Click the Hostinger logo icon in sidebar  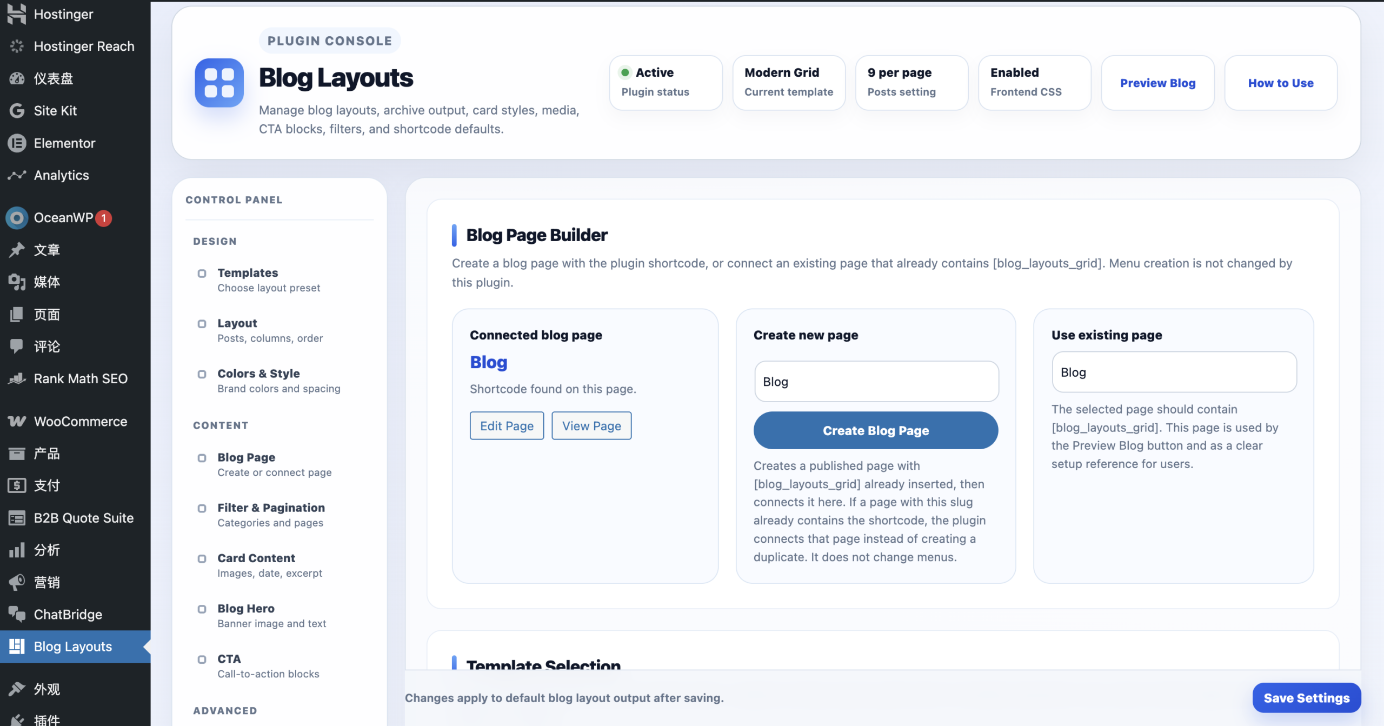(17, 14)
